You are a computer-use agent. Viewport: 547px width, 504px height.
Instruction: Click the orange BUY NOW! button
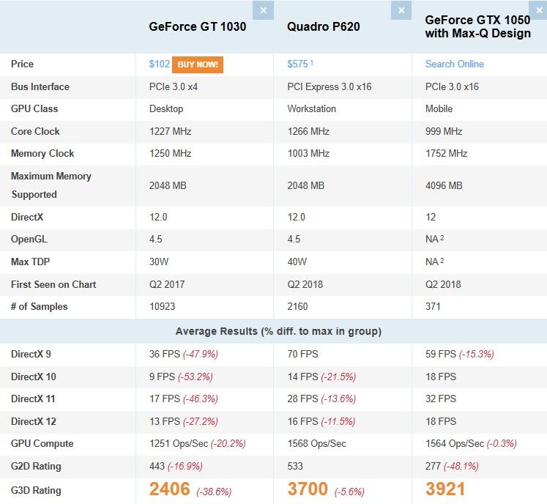198,64
